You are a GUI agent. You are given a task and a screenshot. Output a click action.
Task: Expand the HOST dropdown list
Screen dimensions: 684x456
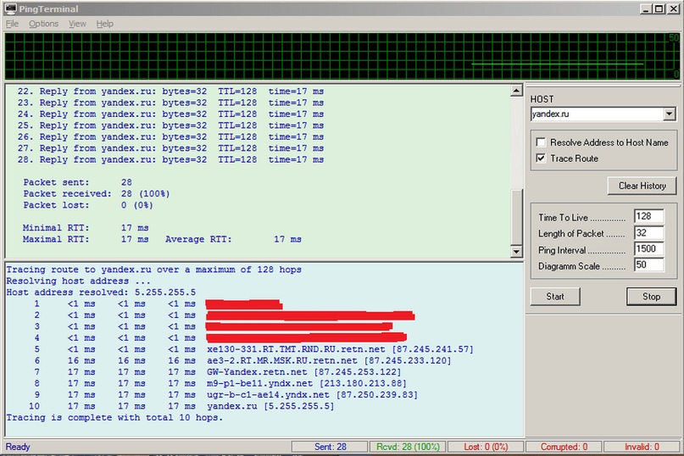coord(669,114)
